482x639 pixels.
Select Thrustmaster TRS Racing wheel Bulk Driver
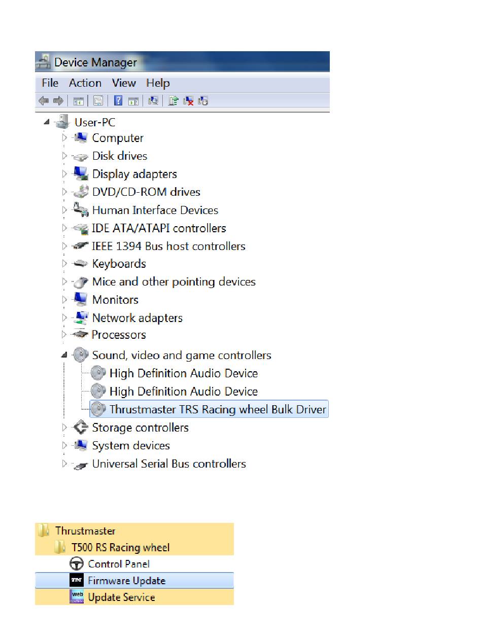[209, 409]
